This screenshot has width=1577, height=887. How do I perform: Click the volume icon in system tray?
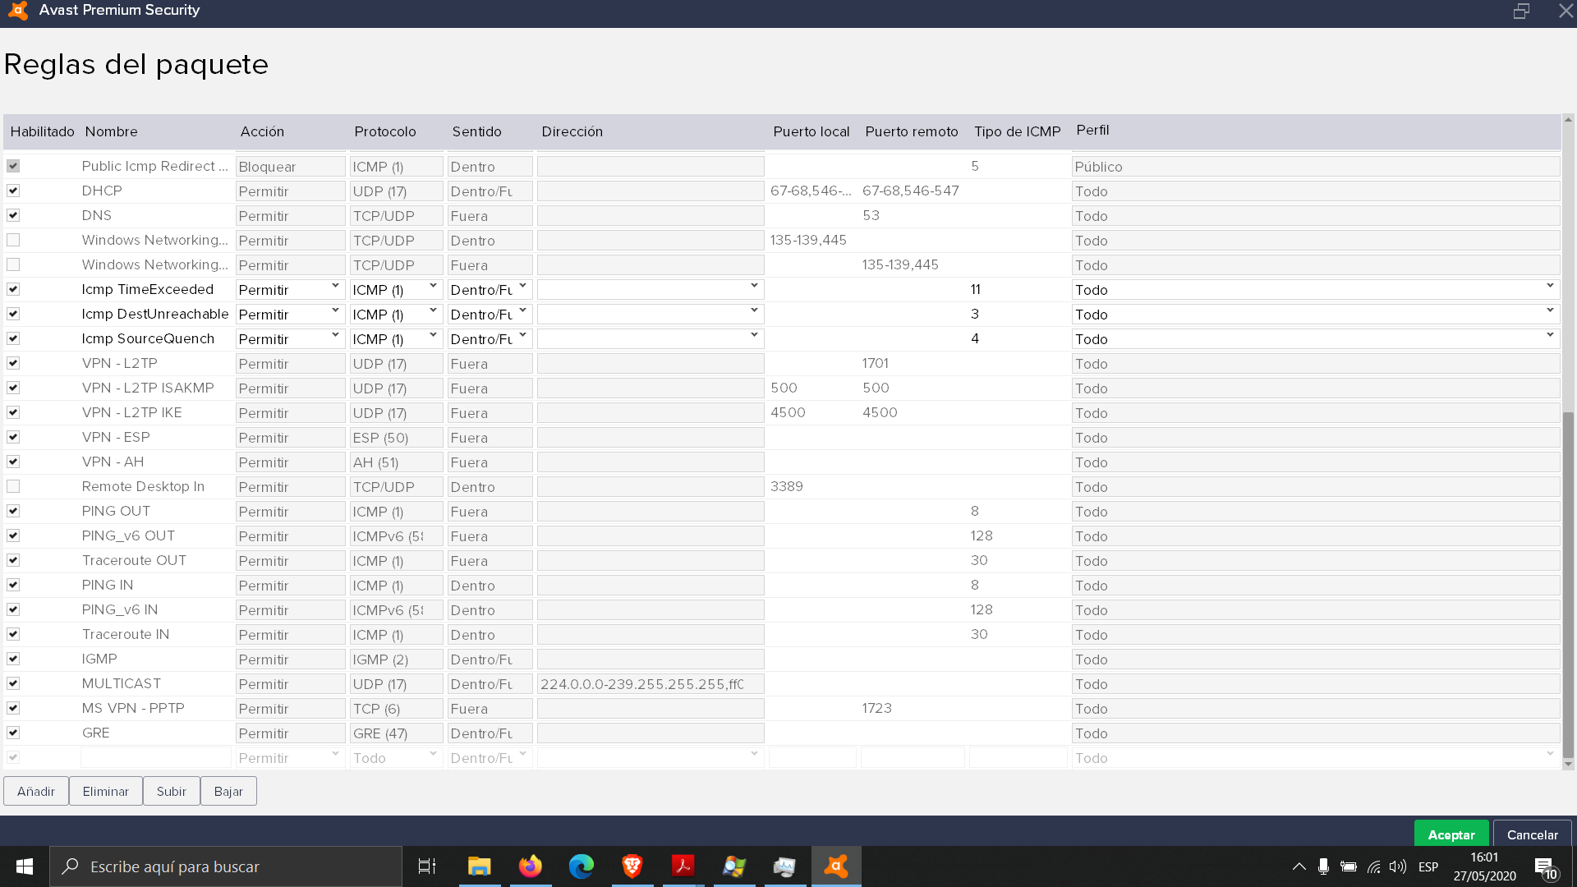[1397, 866]
